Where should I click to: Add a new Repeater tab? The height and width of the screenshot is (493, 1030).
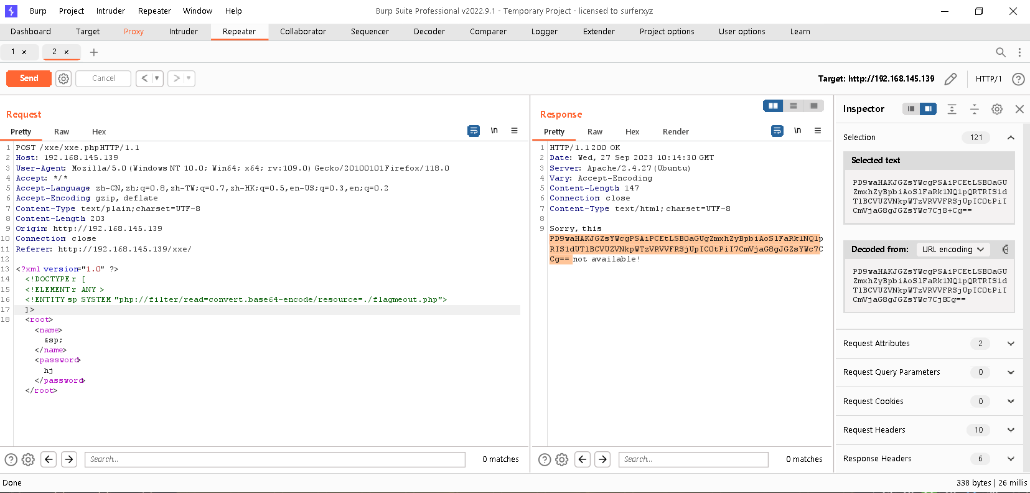coord(94,52)
